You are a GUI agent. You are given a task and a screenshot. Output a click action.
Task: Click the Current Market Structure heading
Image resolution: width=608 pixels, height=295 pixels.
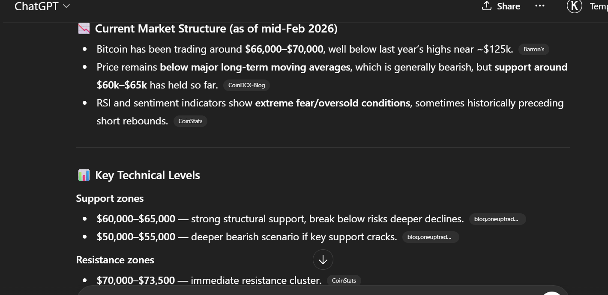pyautogui.click(x=216, y=29)
